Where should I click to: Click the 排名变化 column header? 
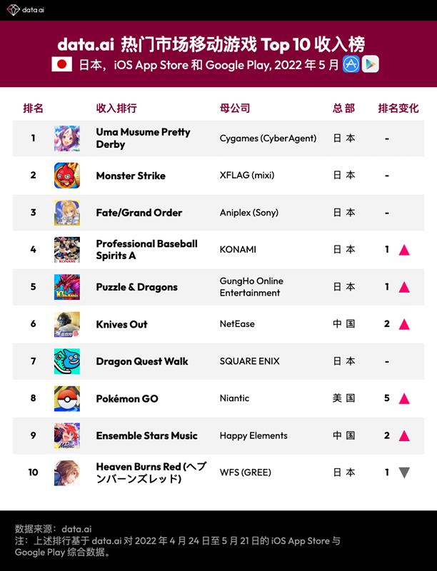click(x=398, y=108)
